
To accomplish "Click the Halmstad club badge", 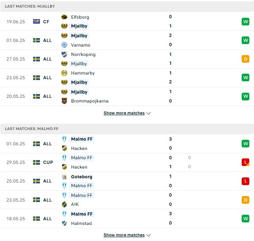I will point(64,223).
